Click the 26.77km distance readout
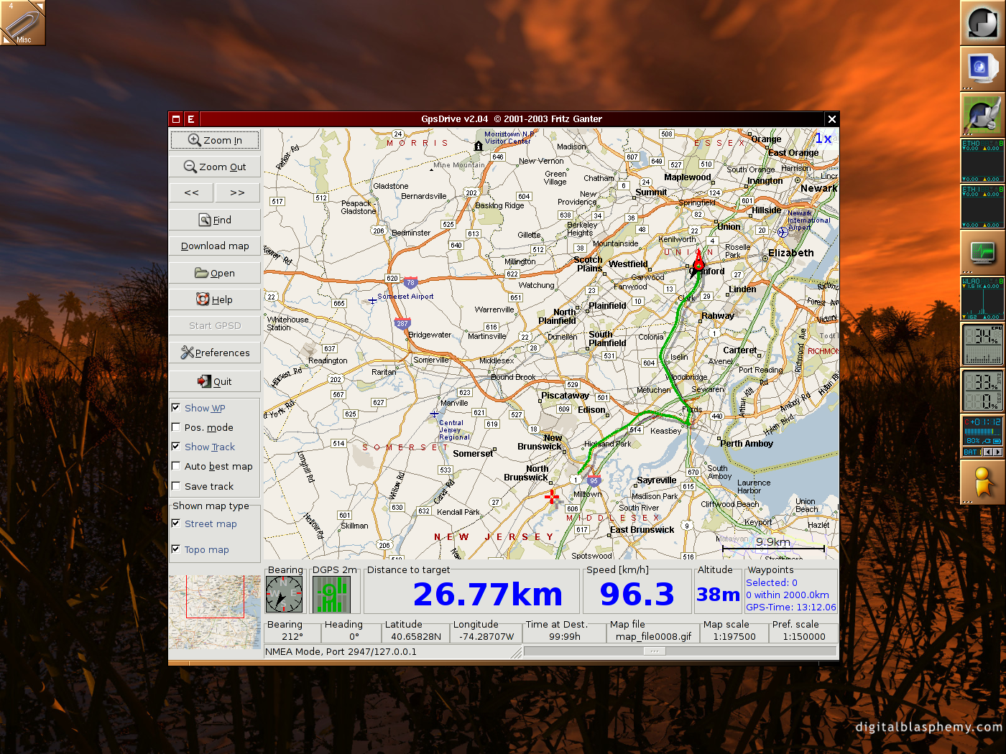 (x=488, y=595)
